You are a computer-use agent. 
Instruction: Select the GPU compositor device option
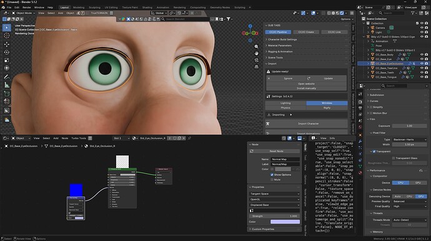click(418, 182)
